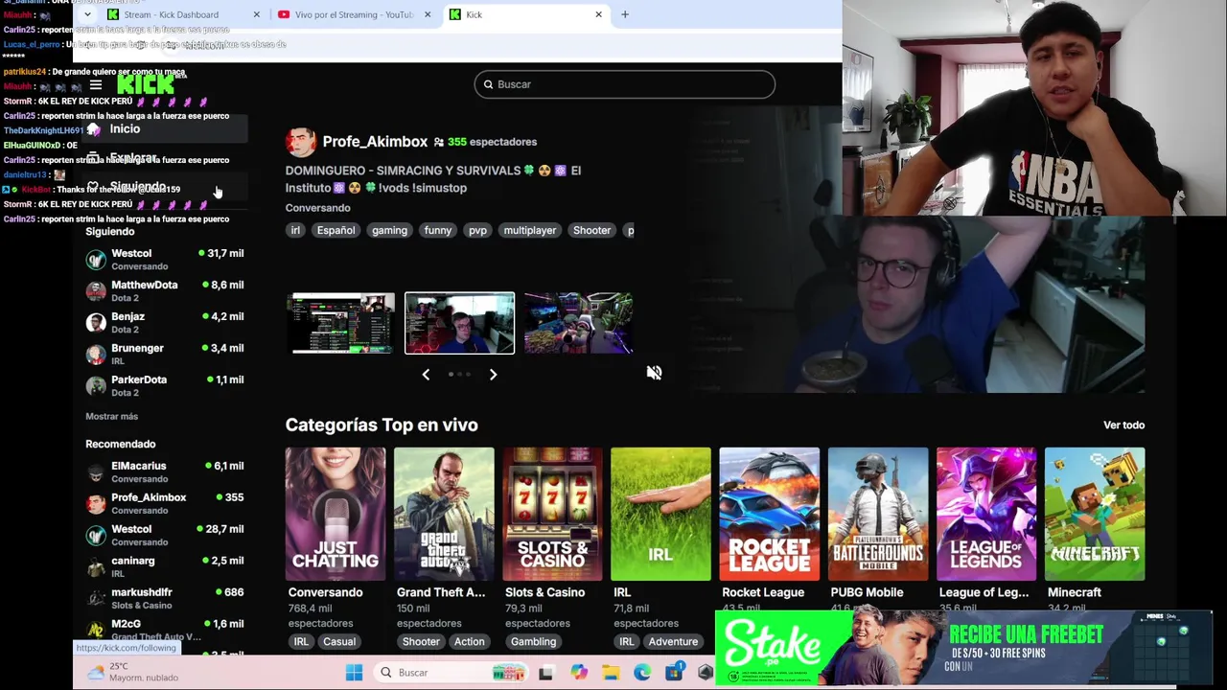Click Ver todo for top categories
The image size is (1227, 690).
point(1123,425)
